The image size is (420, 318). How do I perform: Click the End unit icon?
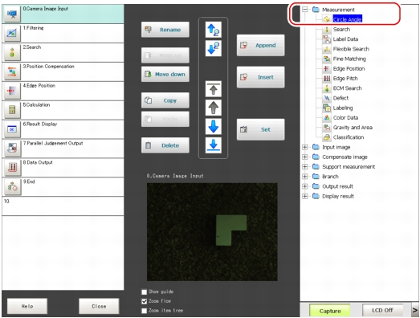coord(12,187)
